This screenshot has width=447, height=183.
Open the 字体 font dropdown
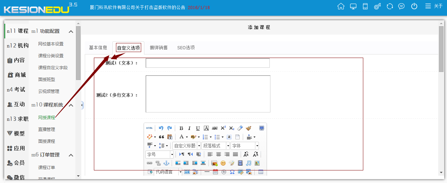pyautogui.click(x=245, y=146)
